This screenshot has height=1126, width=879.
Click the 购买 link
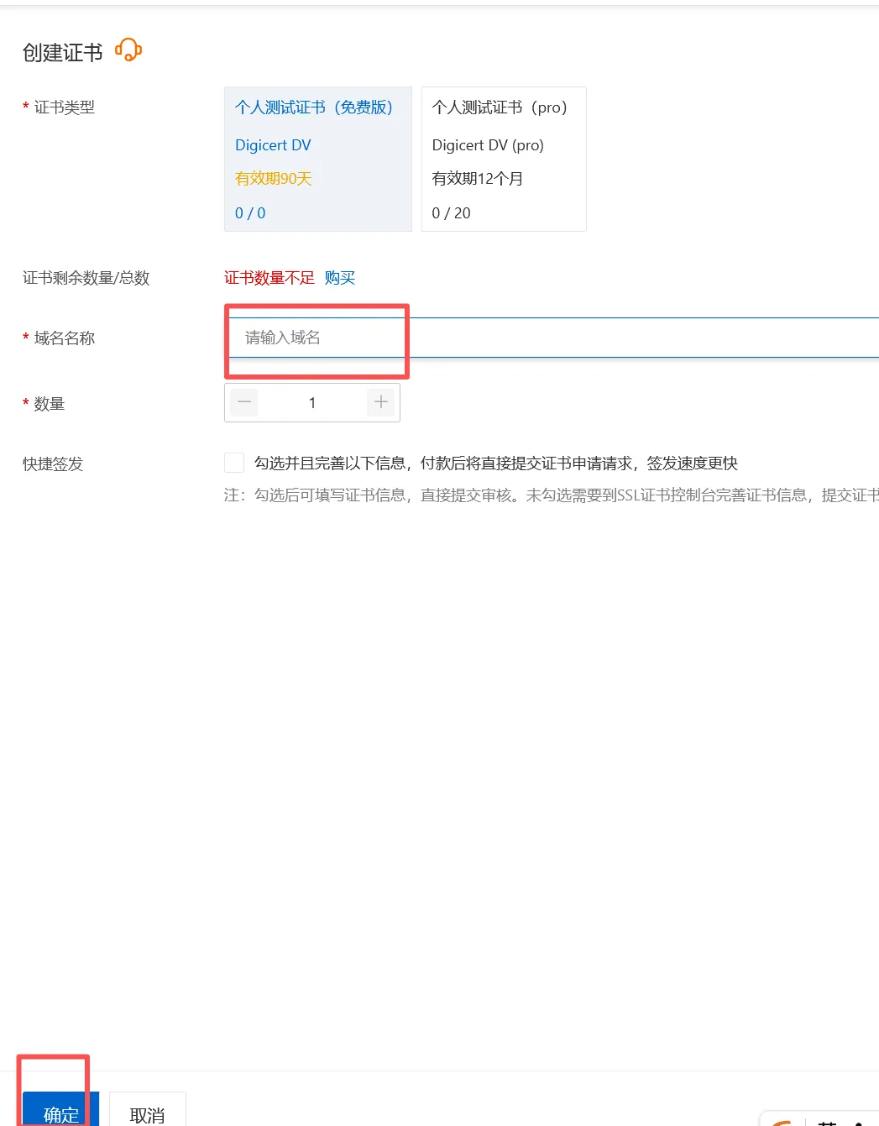coord(340,278)
